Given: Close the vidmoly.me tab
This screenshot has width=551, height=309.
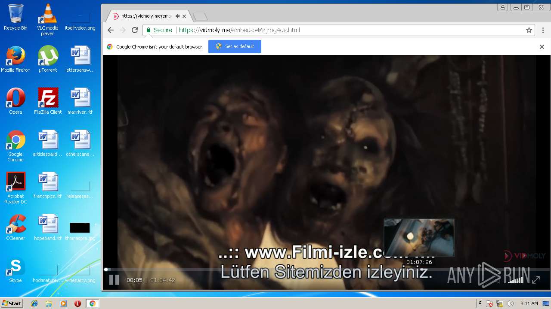Looking at the screenshot, I should pos(184,16).
